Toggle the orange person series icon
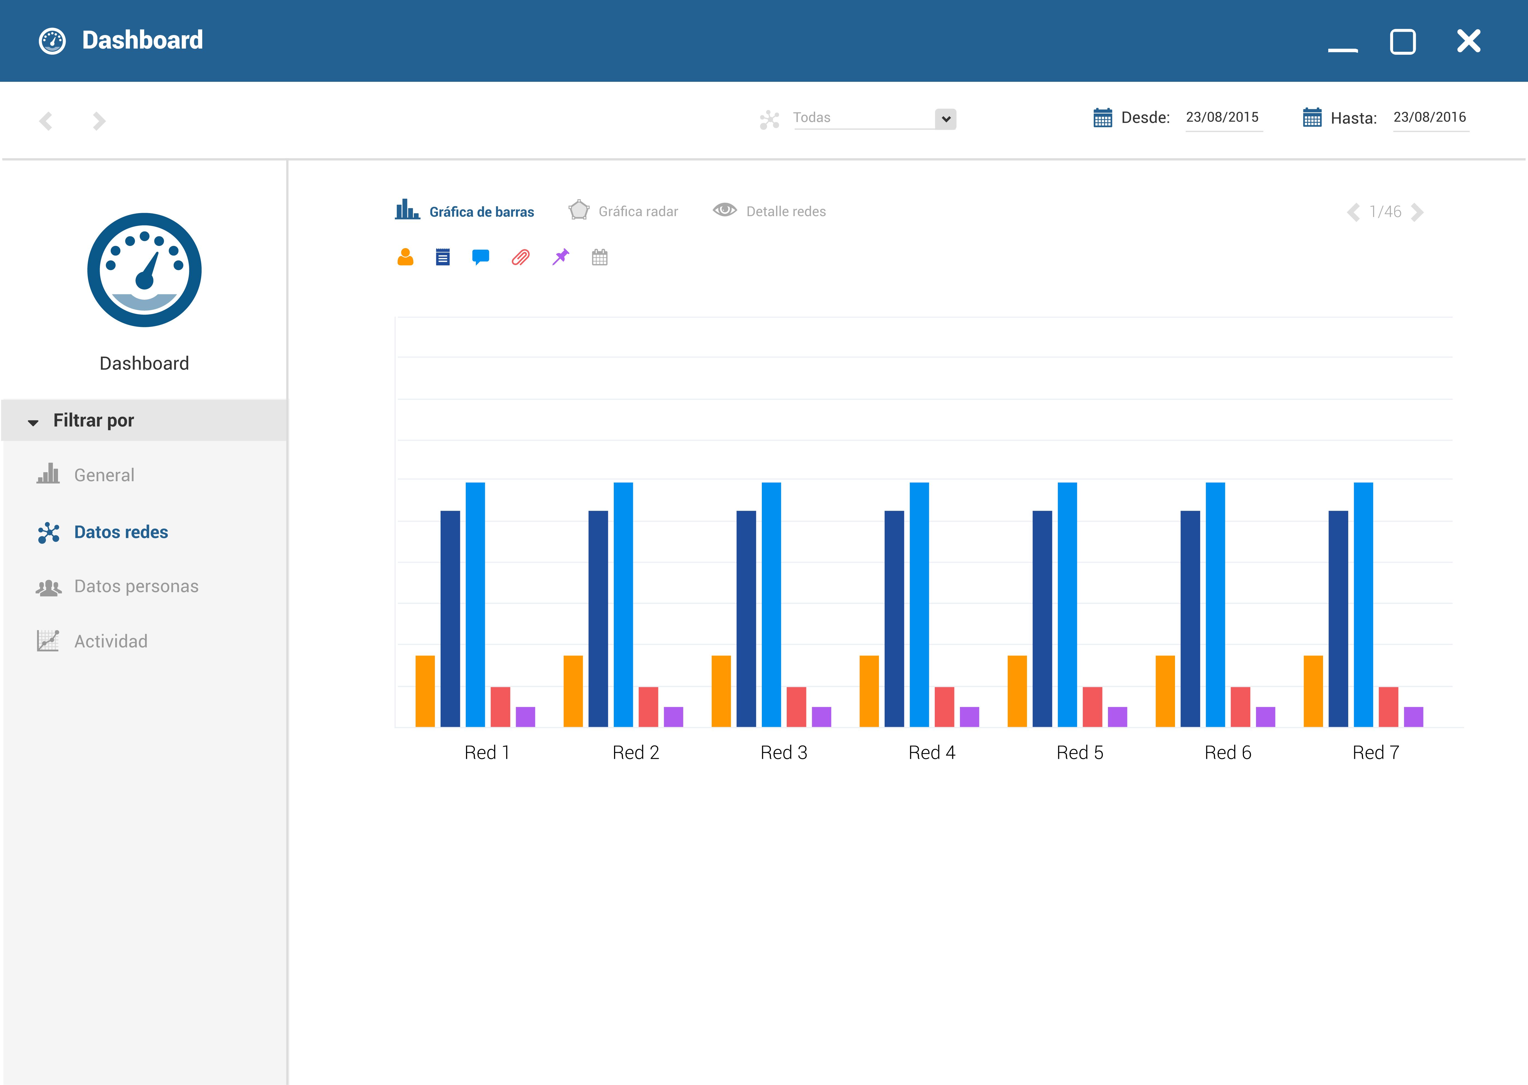The height and width of the screenshot is (1085, 1528). [x=406, y=257]
